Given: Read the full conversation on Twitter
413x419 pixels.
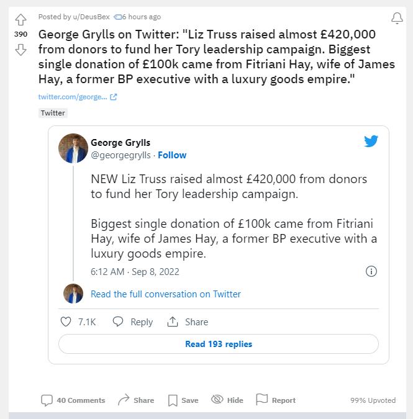Looking at the screenshot, I should click(x=166, y=294).
